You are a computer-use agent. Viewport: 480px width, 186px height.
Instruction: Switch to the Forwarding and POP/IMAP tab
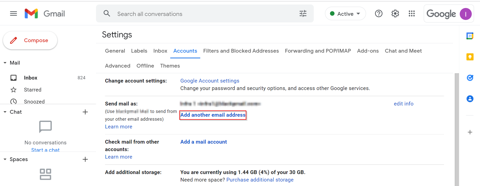318,51
